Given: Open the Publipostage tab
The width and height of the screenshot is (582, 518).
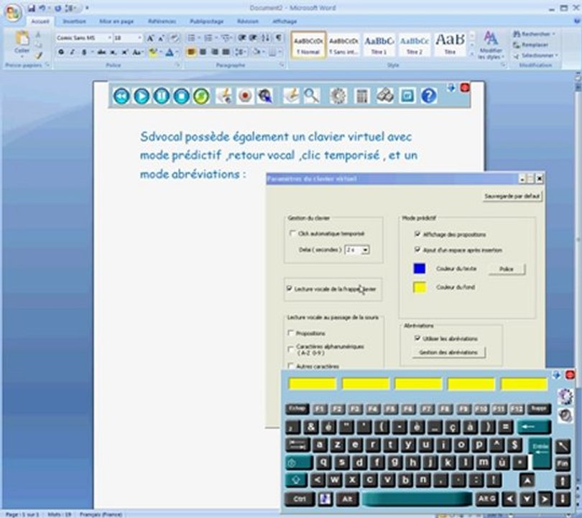Looking at the screenshot, I should (207, 21).
